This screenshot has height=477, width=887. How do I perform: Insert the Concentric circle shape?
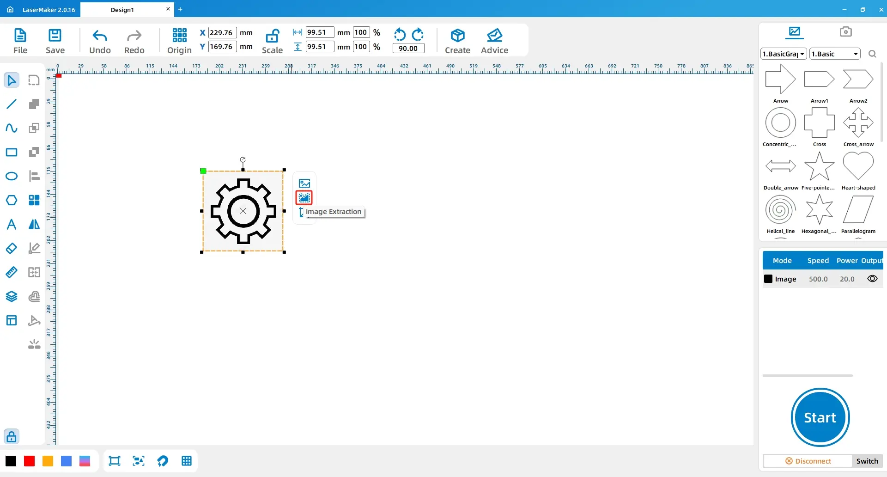(781, 127)
